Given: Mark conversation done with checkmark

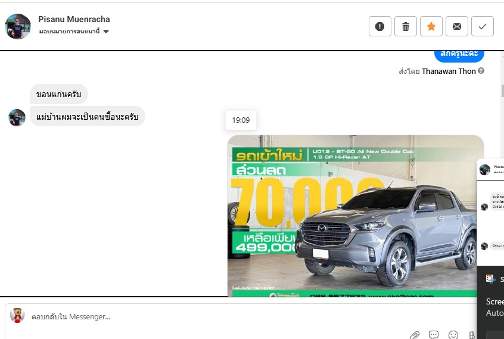Looking at the screenshot, I should (x=482, y=26).
